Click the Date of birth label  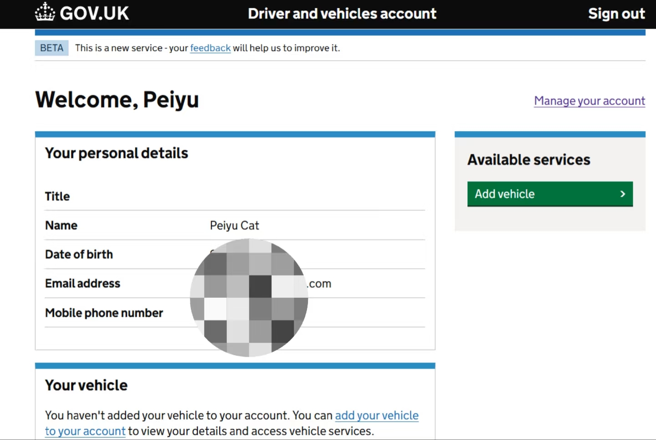point(79,254)
